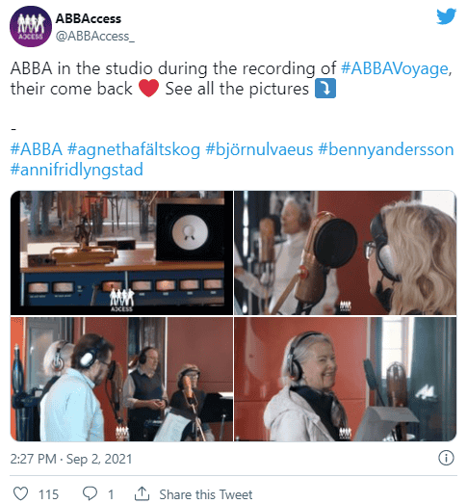Open the #annifridlyngstad hashtag

[x=76, y=170]
